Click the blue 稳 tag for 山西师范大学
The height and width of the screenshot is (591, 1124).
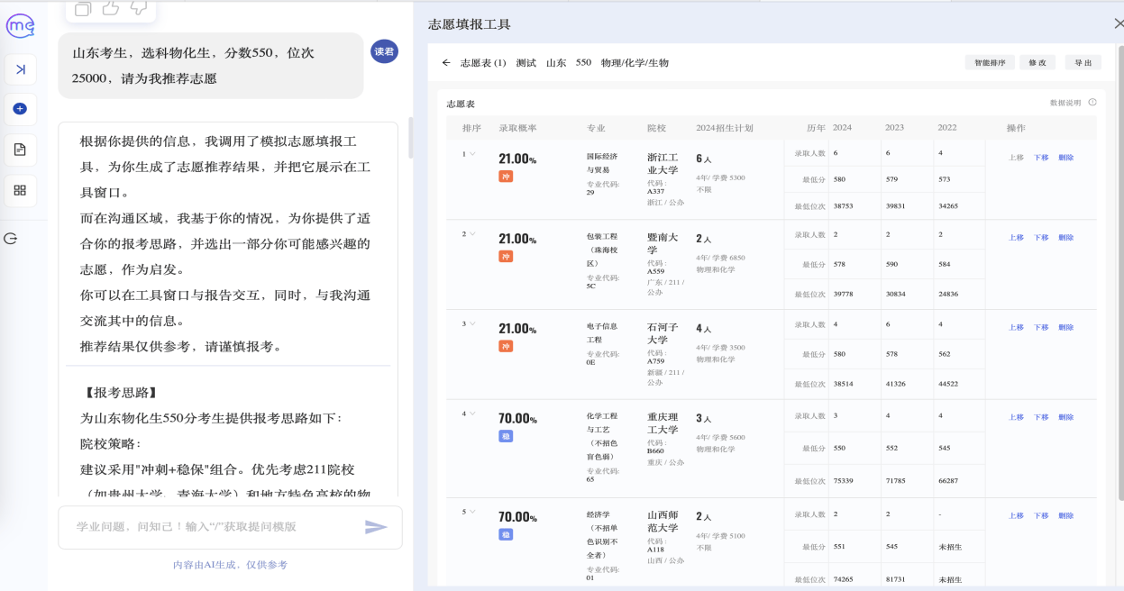(507, 534)
